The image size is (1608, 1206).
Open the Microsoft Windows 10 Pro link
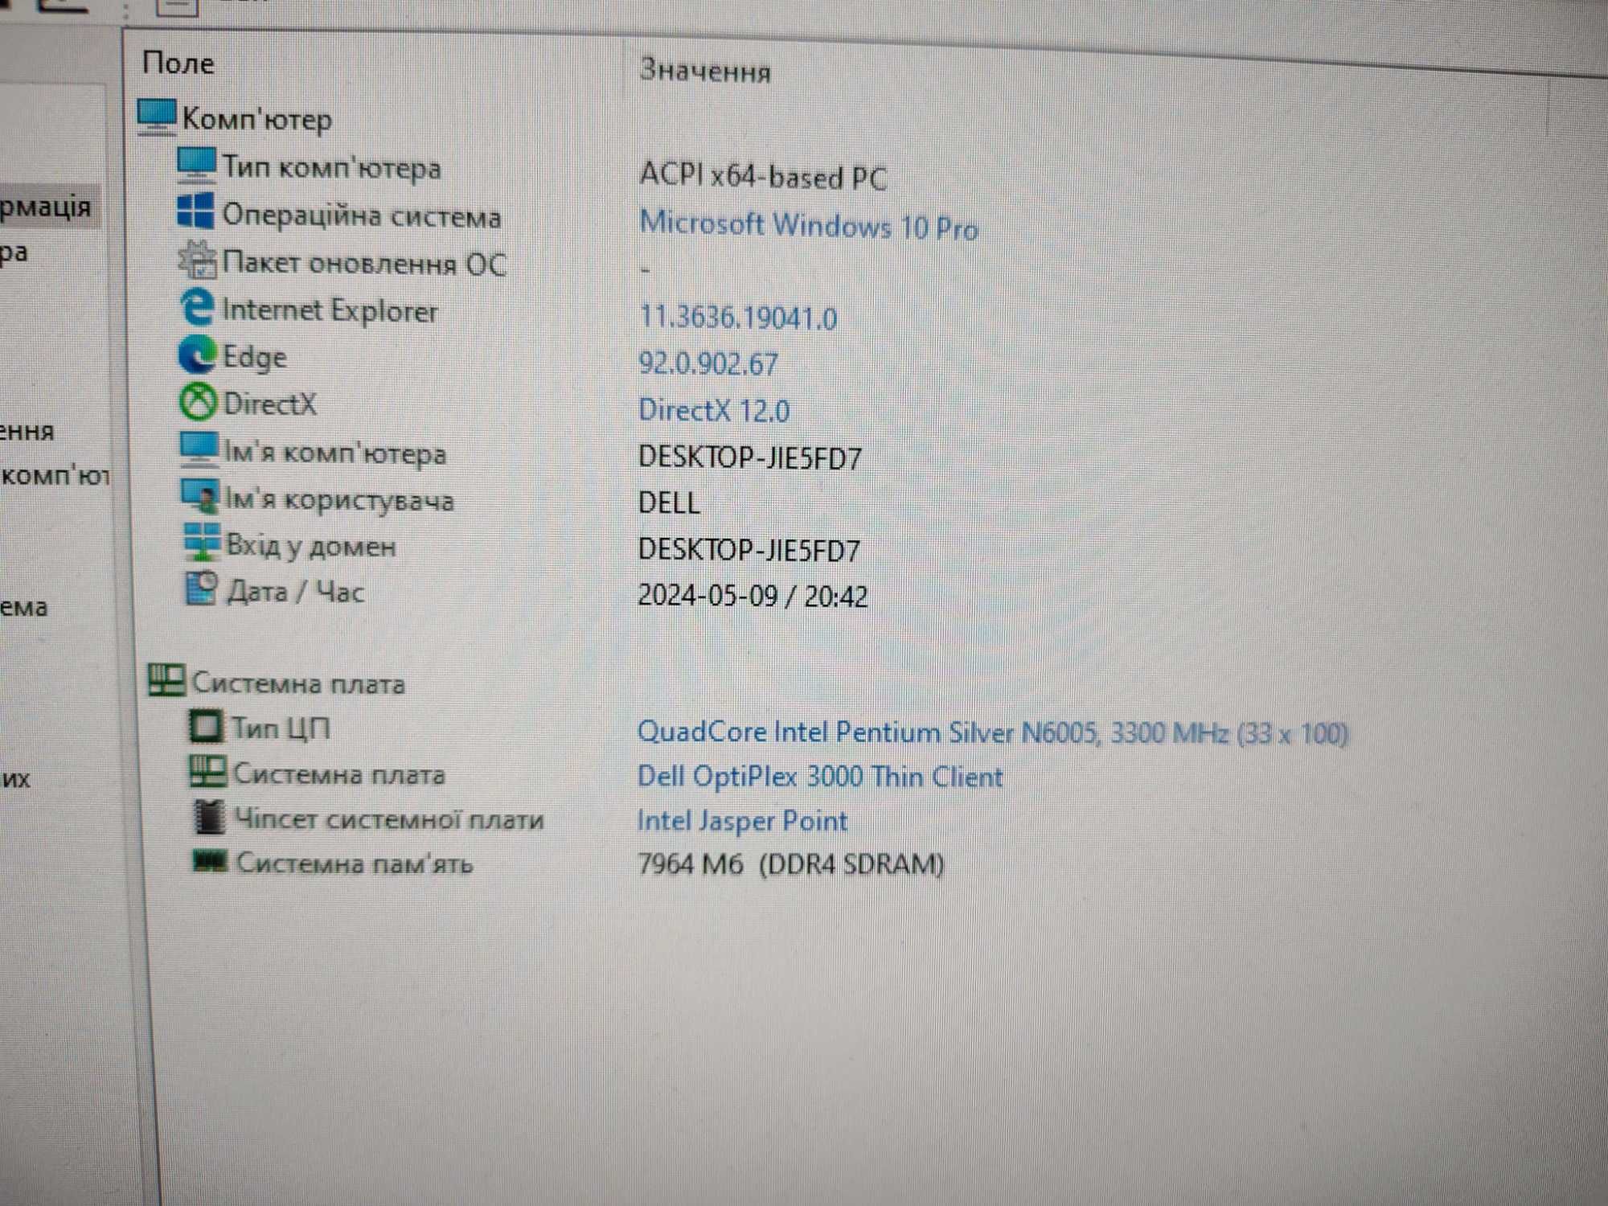809,226
